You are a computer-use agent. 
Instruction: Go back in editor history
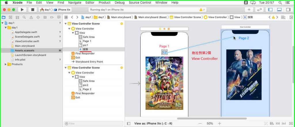coord(72,17)
